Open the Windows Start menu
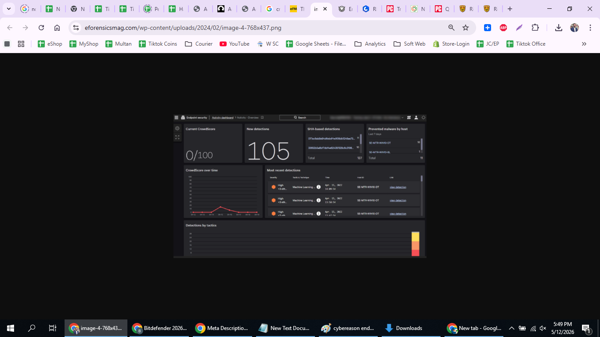Image resolution: width=600 pixels, height=337 pixels. tap(11, 328)
